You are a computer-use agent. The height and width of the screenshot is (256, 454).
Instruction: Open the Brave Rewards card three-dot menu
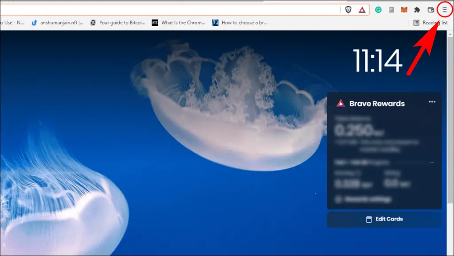(x=432, y=102)
